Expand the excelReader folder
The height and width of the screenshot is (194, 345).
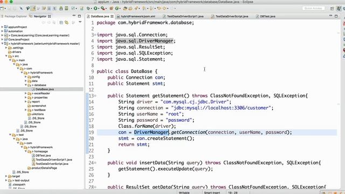point(26,93)
